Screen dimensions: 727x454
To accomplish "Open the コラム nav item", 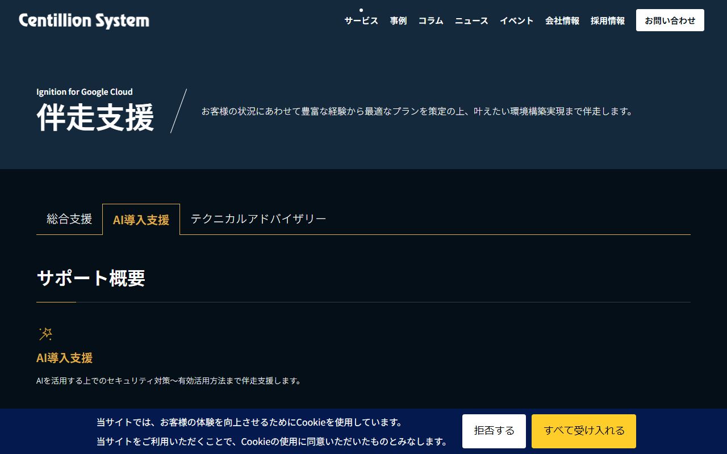I will click(431, 21).
